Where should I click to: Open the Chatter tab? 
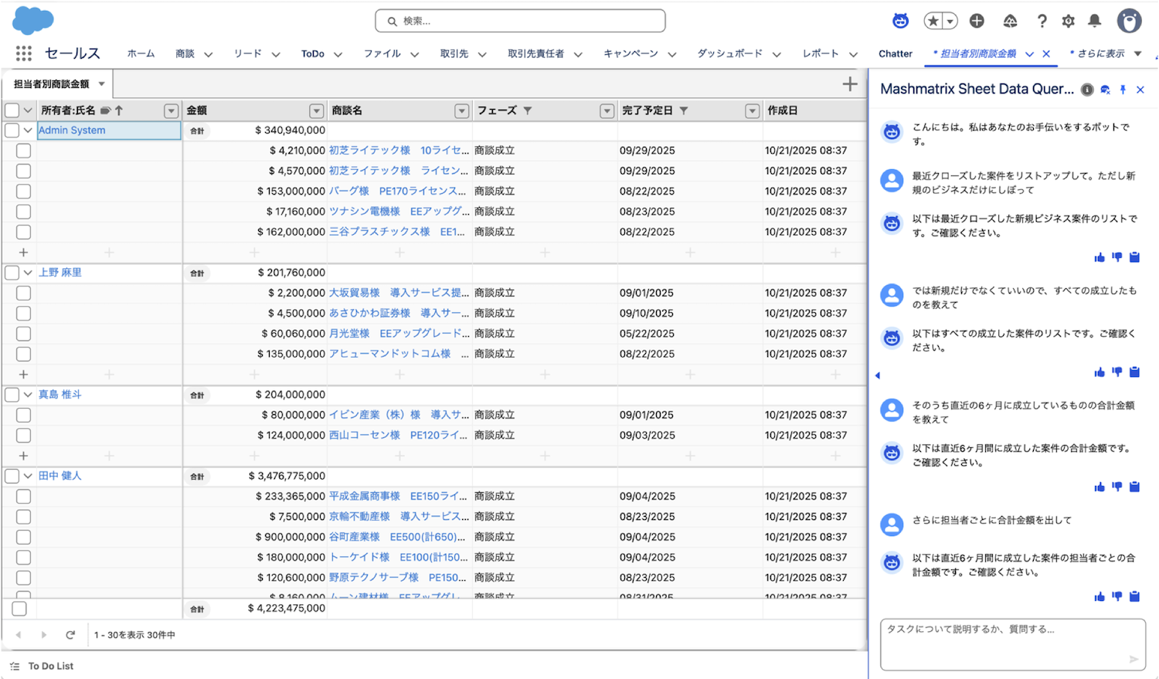coord(895,54)
